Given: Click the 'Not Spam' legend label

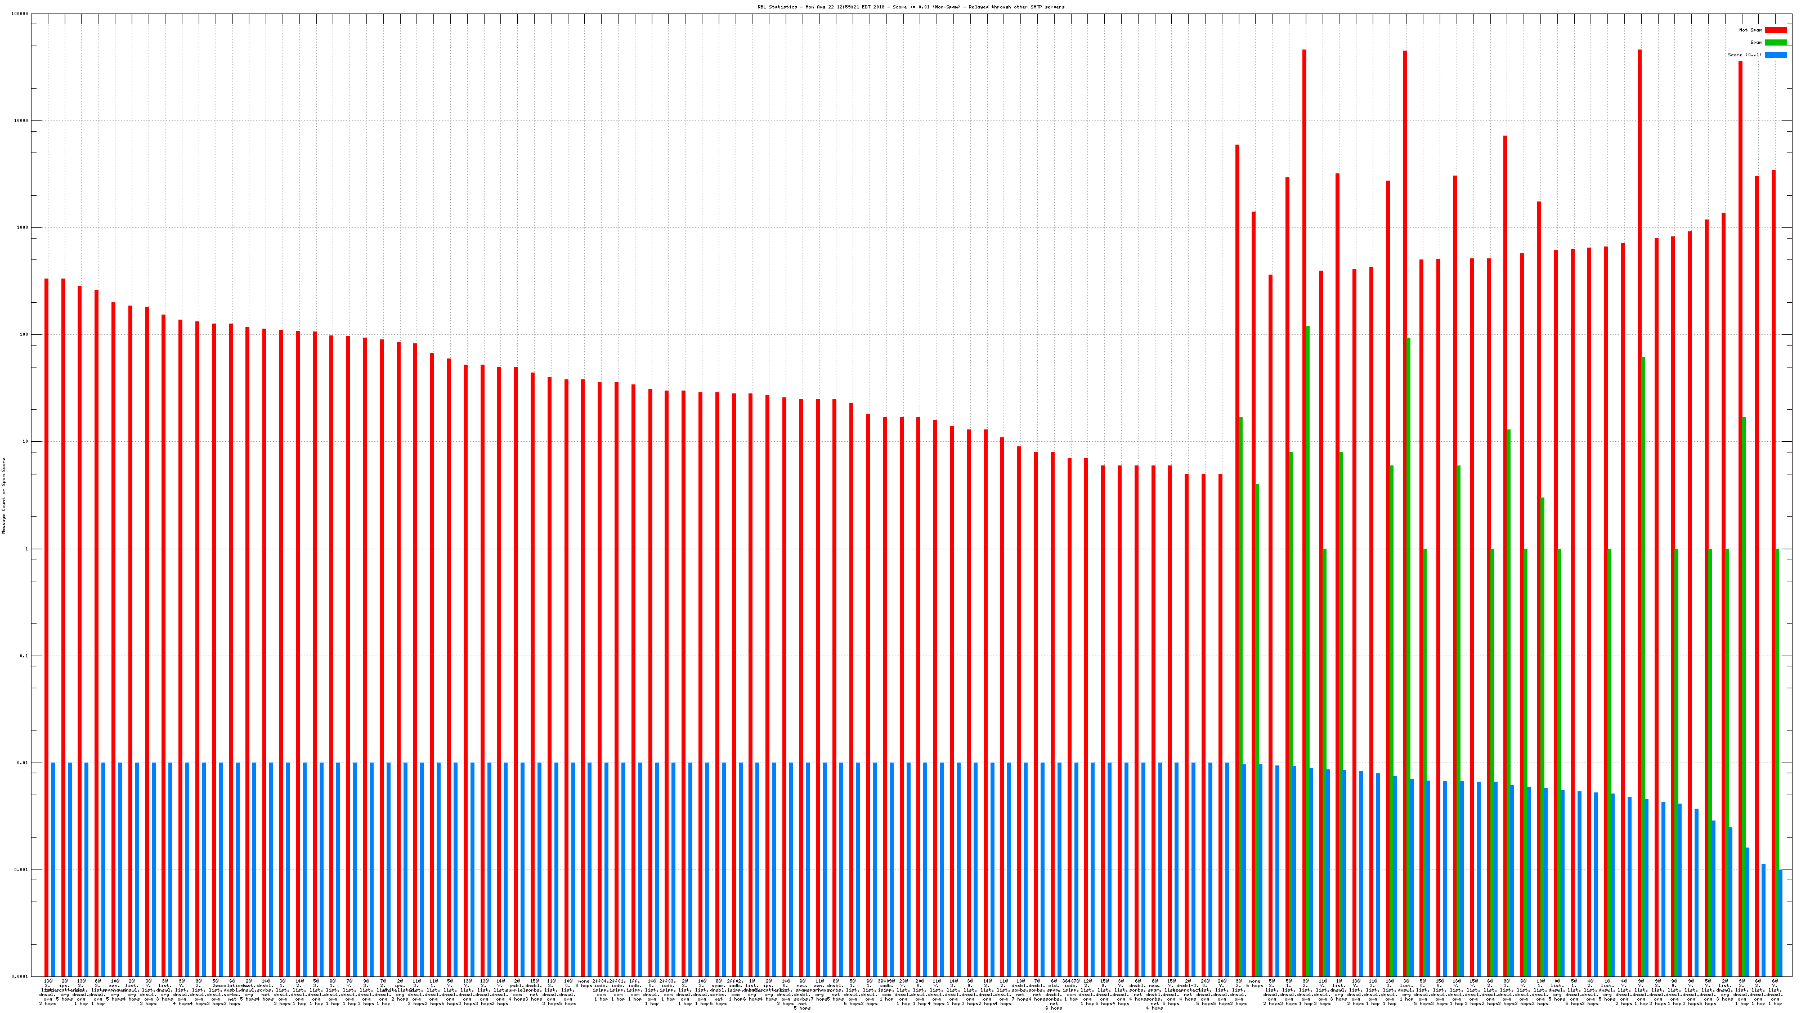Looking at the screenshot, I should click(x=1751, y=30).
